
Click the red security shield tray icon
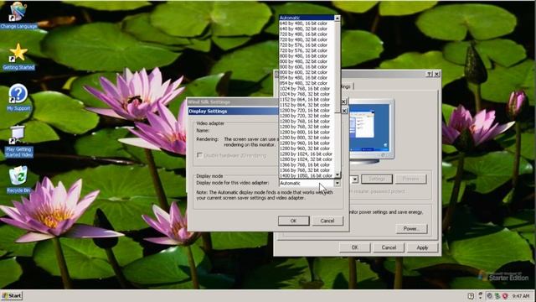click(504, 296)
